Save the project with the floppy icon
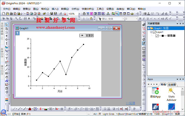Viewport: 185px width, 116px height. [x=52, y=14]
